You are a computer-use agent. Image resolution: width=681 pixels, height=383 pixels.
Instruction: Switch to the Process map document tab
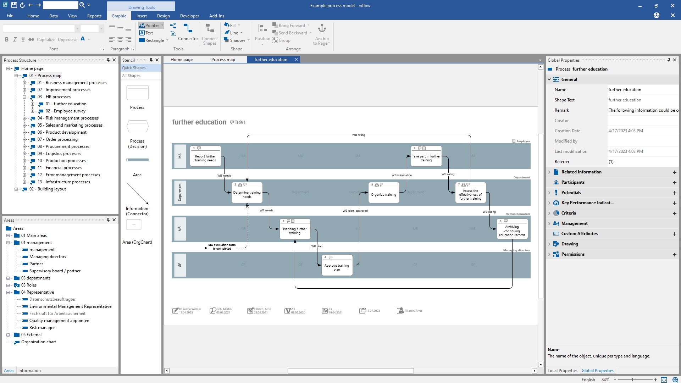(223, 60)
